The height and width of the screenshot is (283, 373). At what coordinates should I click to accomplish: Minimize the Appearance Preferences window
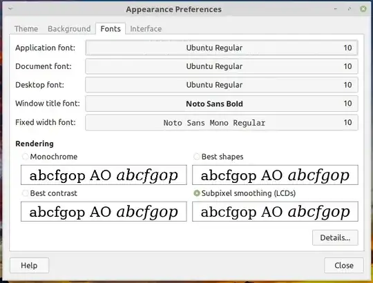click(336, 9)
